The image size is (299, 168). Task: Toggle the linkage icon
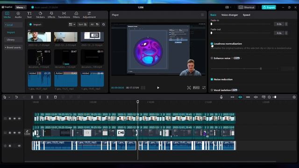coord(248,97)
